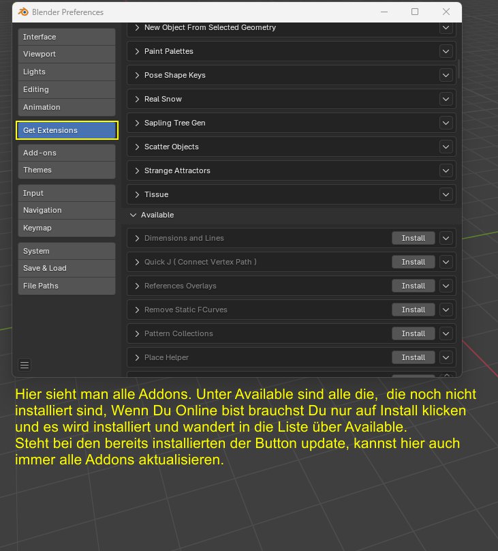Image resolution: width=498 pixels, height=551 pixels.
Task: Open the Tissue options dropdown
Action: point(446,194)
